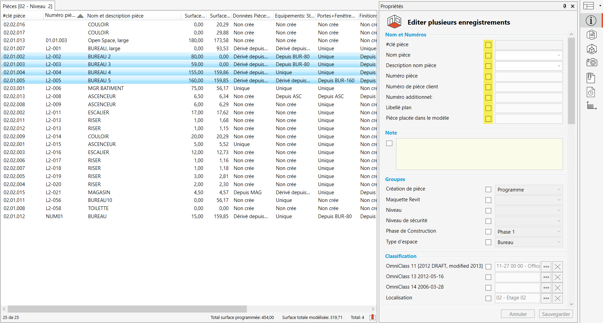Browse OmniClass 11 classification with ellipsis button
The width and height of the screenshot is (603, 323).
(546, 267)
